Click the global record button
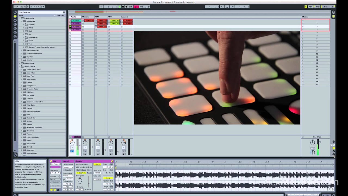The width and height of the screenshot is (348, 196). tap(126, 7)
